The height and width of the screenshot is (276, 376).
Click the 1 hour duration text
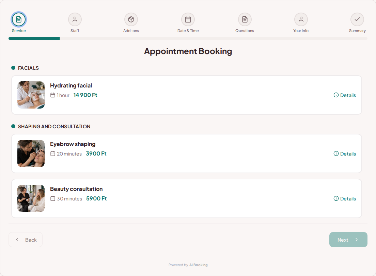(63, 95)
